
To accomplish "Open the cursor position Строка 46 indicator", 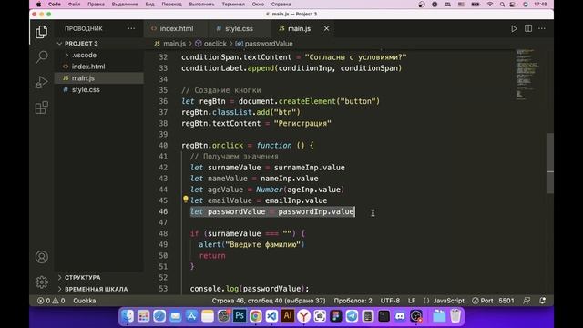I will [269, 301].
